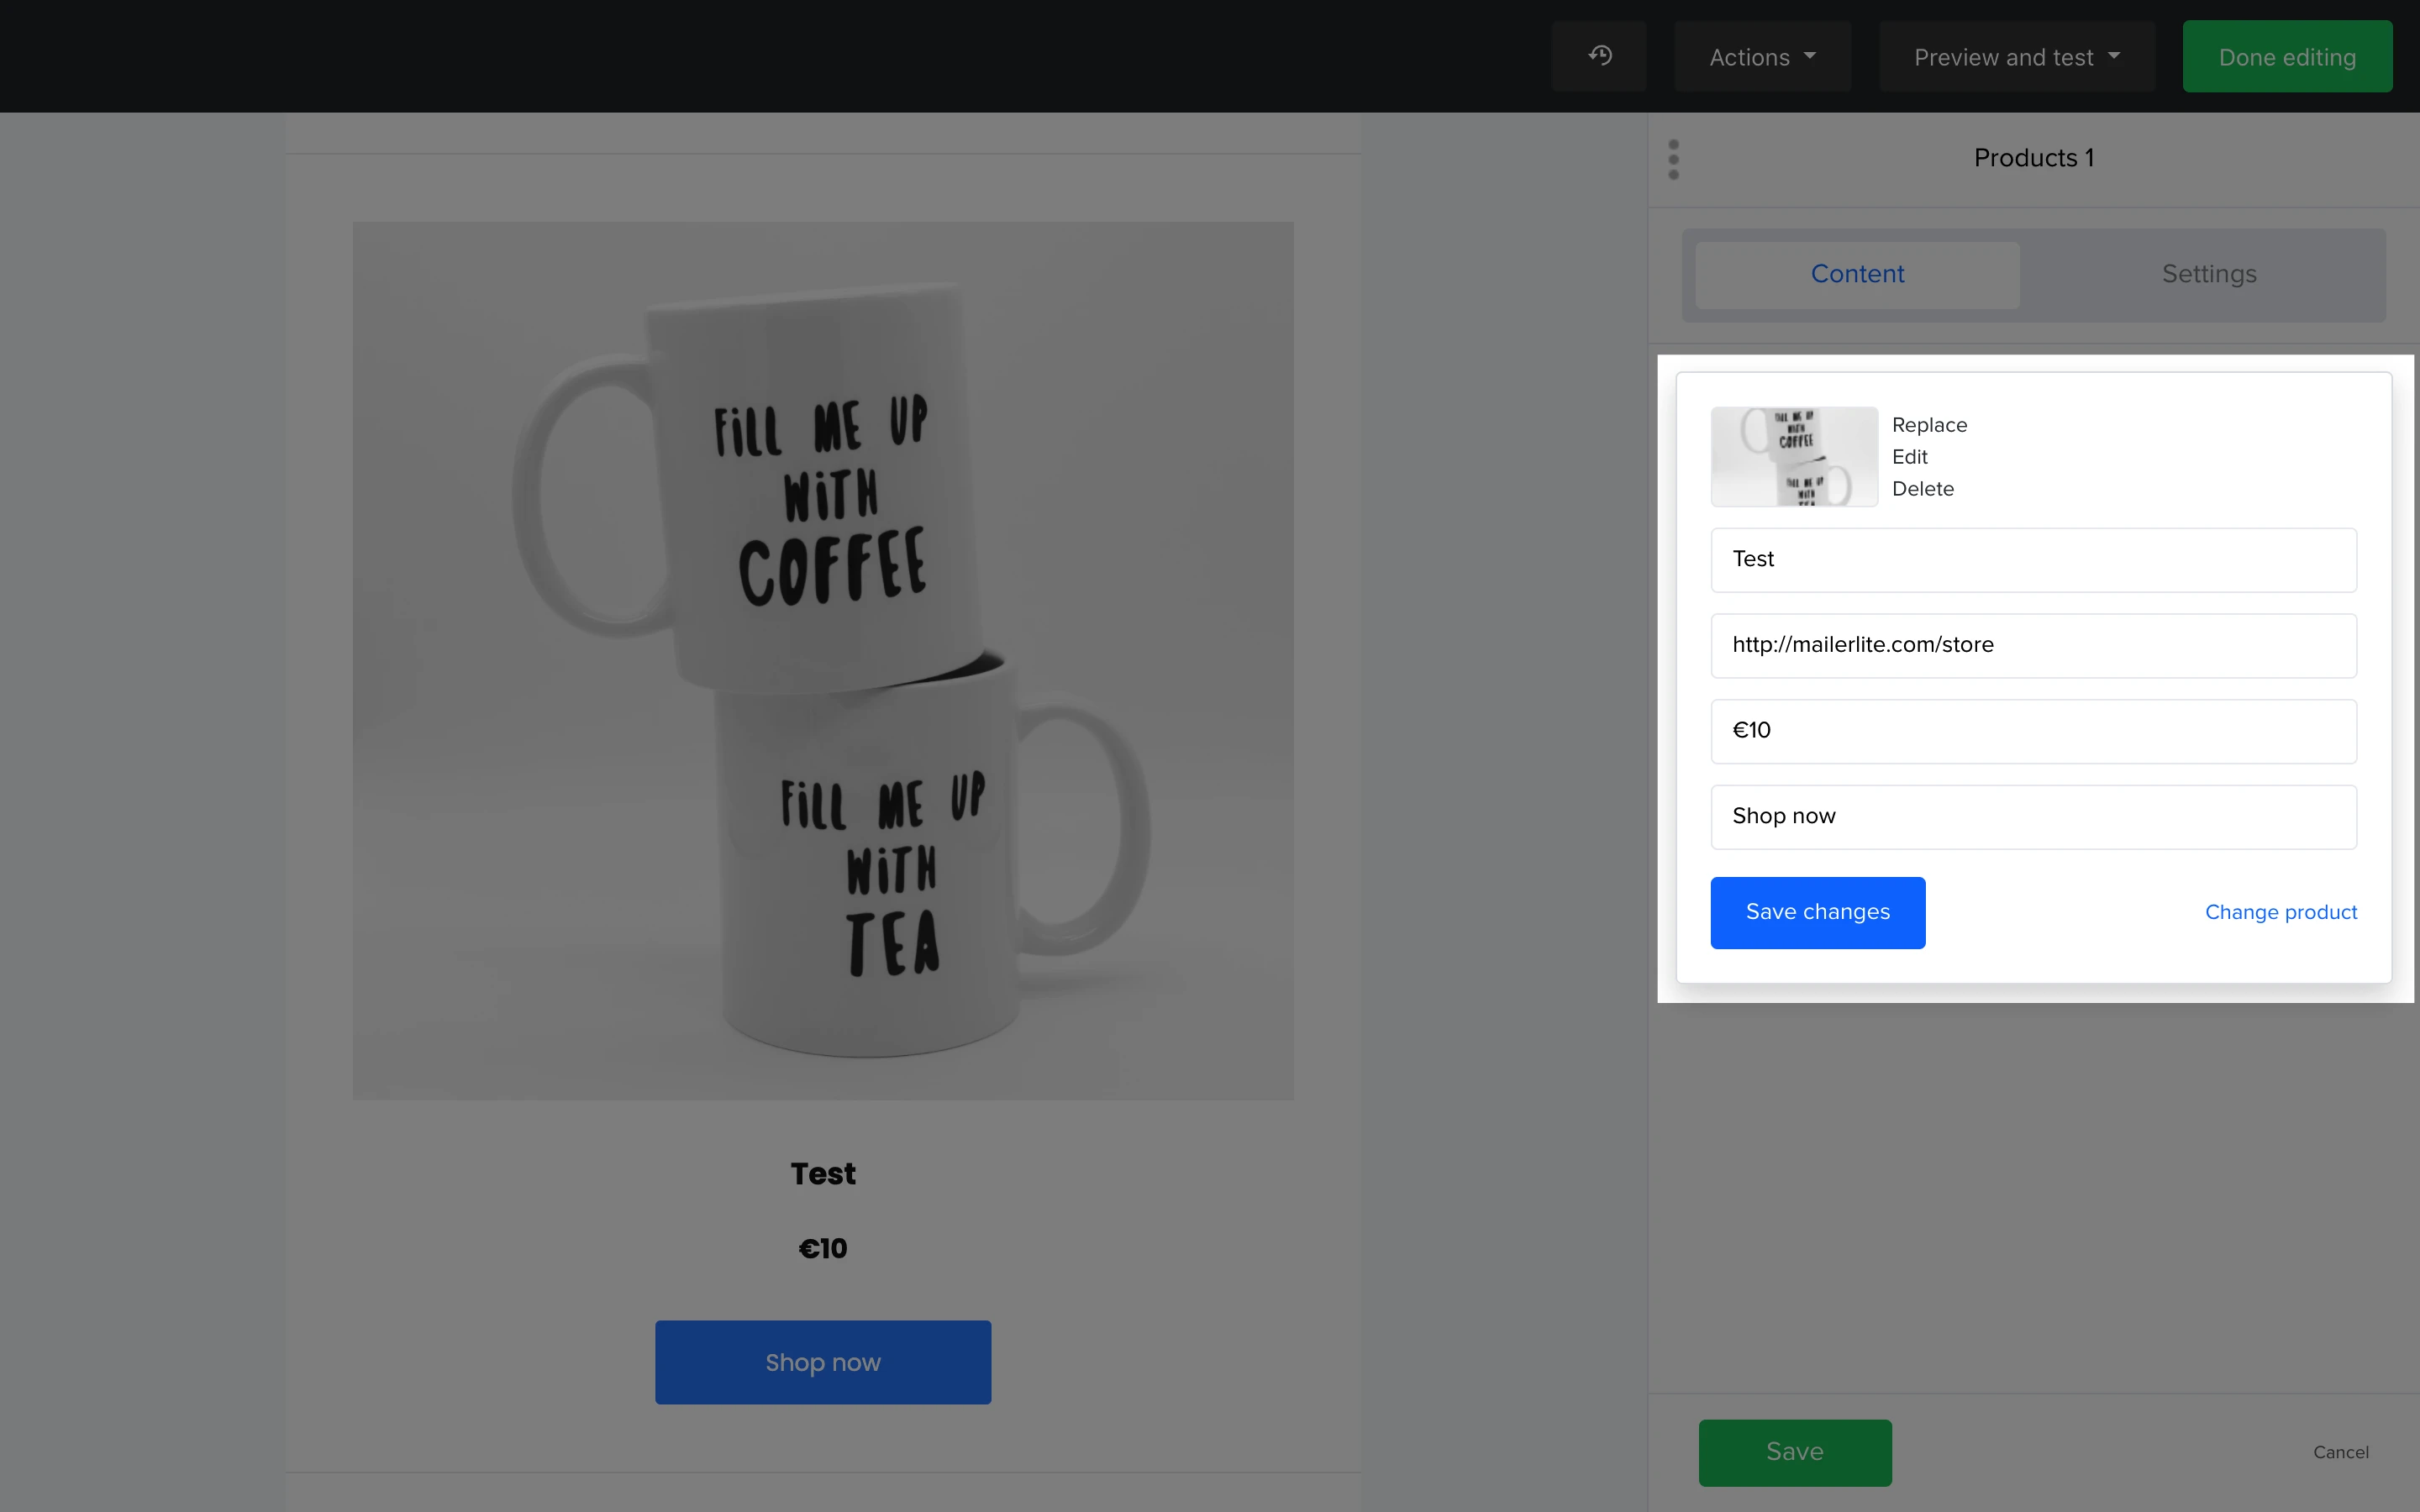This screenshot has height=1512, width=2420.
Task: Click the Shop now button text field
Action: pyautogui.click(x=2033, y=817)
